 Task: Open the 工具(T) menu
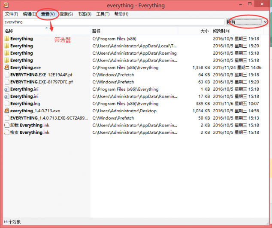click(103, 14)
